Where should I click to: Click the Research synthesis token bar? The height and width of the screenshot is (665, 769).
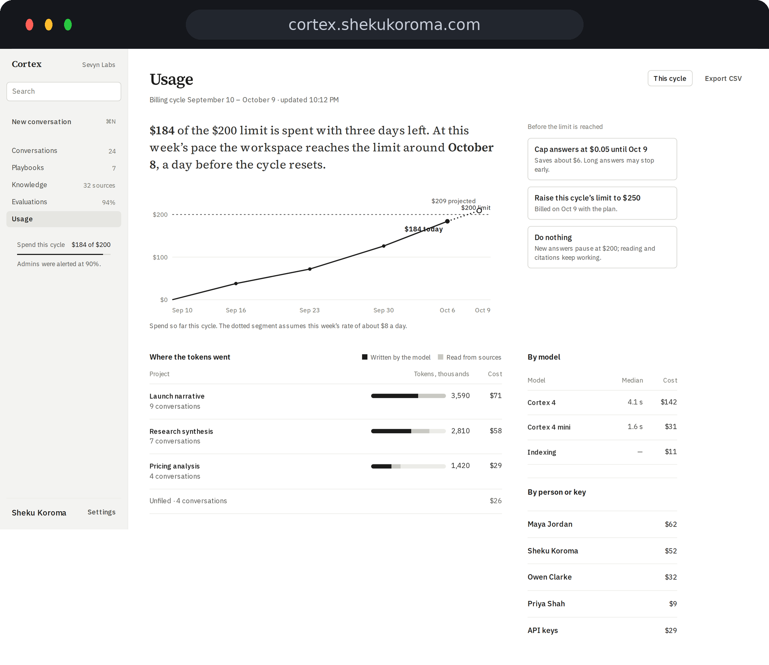tap(408, 431)
